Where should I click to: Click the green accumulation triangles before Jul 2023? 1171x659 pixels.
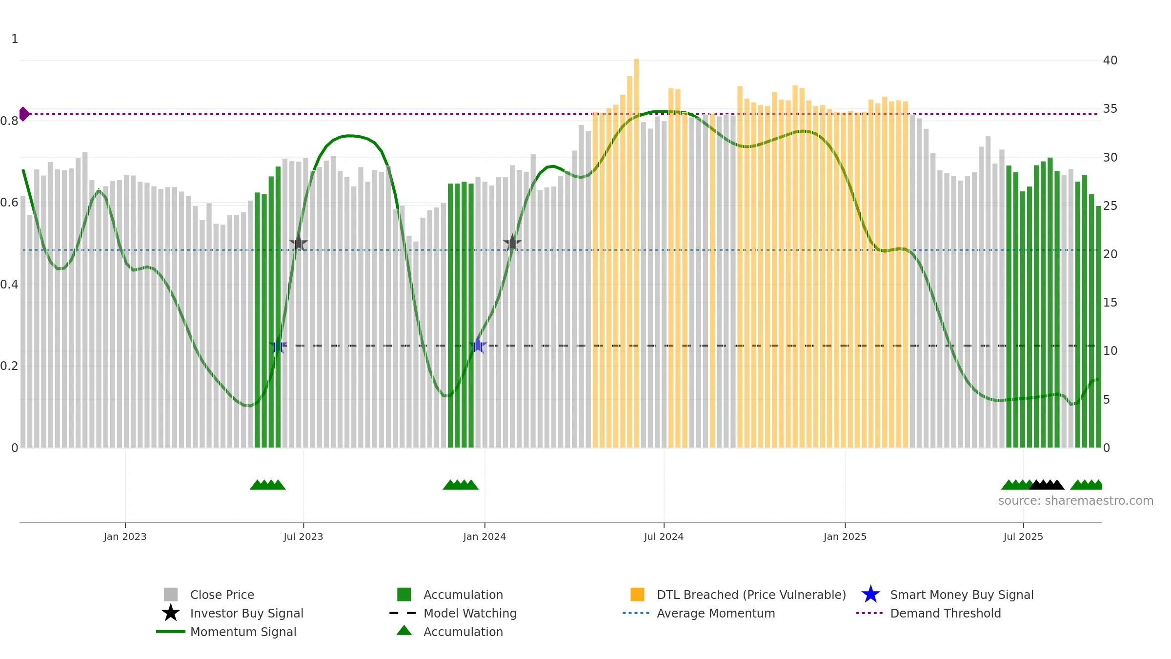(x=268, y=485)
